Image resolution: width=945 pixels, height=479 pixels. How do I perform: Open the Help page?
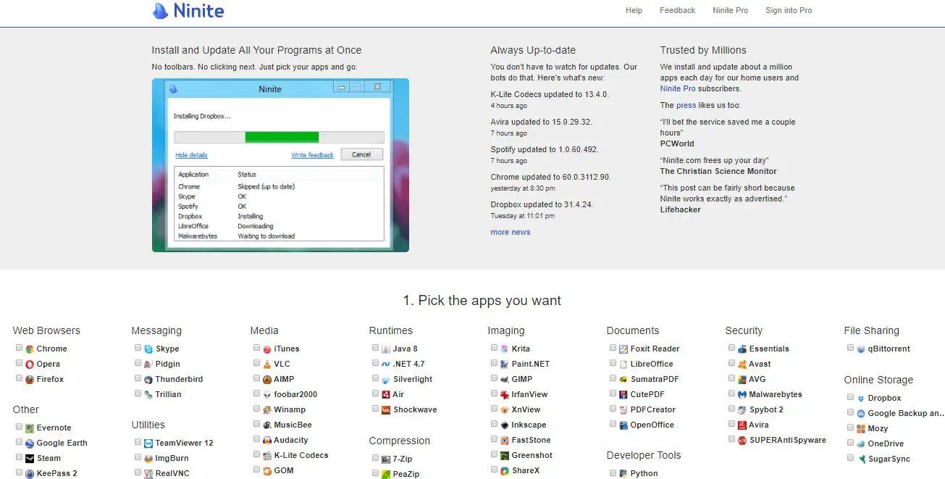point(634,10)
